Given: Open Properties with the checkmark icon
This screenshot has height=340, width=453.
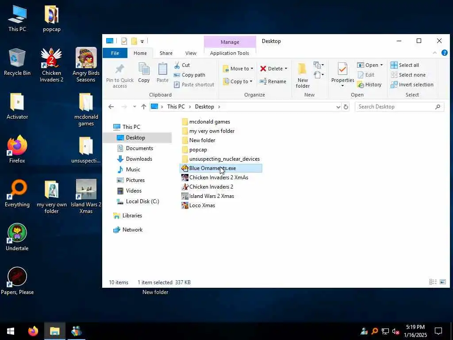Looking at the screenshot, I should coord(342,70).
